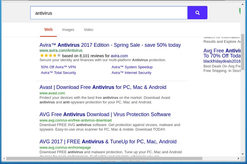Image resolution: width=247 pixels, height=164 pixels.
Task: Open the Avast Download Free Antivirus result
Action: 103,87
